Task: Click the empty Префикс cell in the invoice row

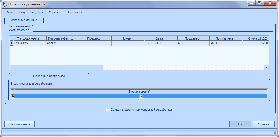Action: coord(95,43)
